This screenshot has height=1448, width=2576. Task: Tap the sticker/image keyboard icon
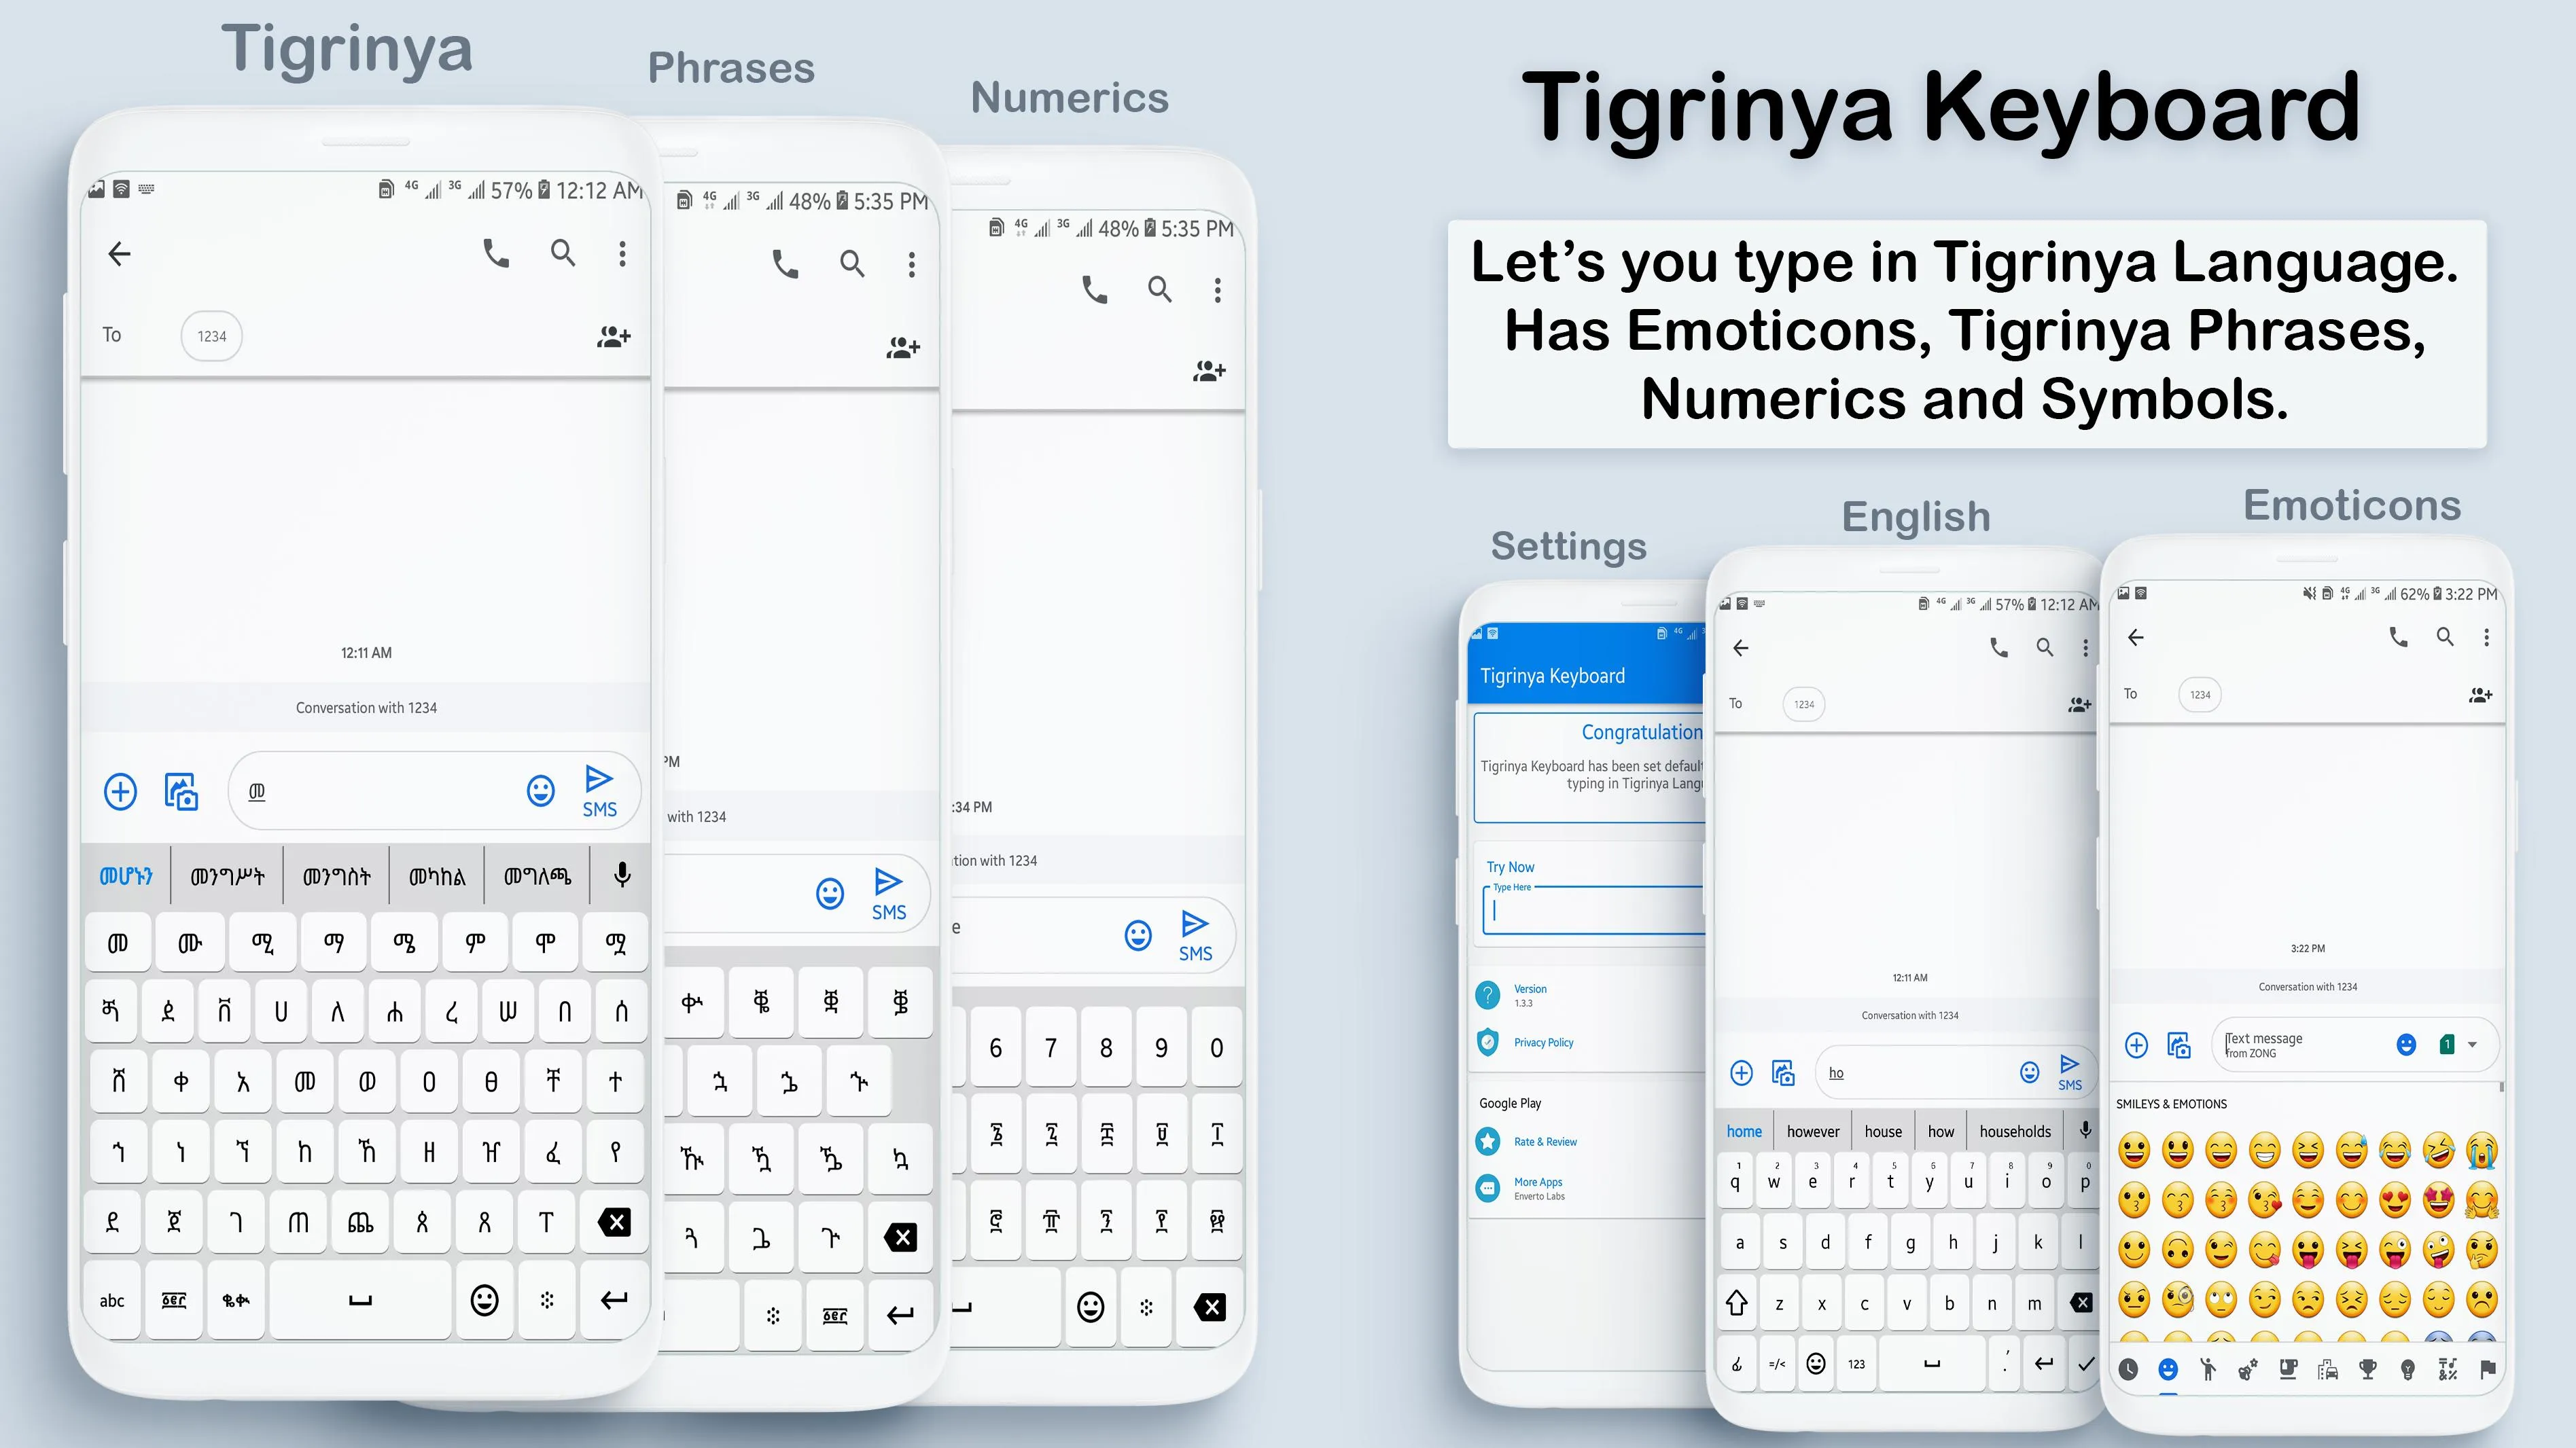(179, 791)
